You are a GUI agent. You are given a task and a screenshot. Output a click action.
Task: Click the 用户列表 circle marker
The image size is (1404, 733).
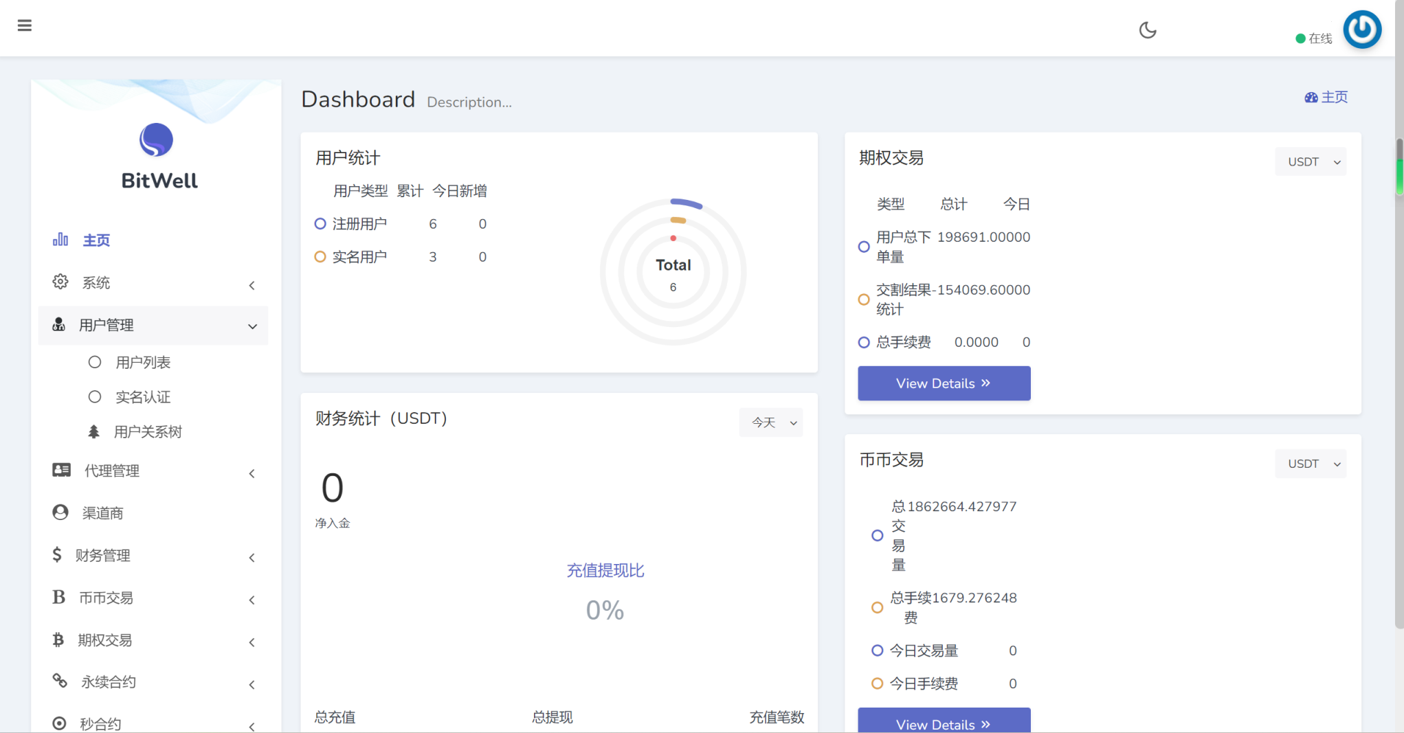[94, 362]
